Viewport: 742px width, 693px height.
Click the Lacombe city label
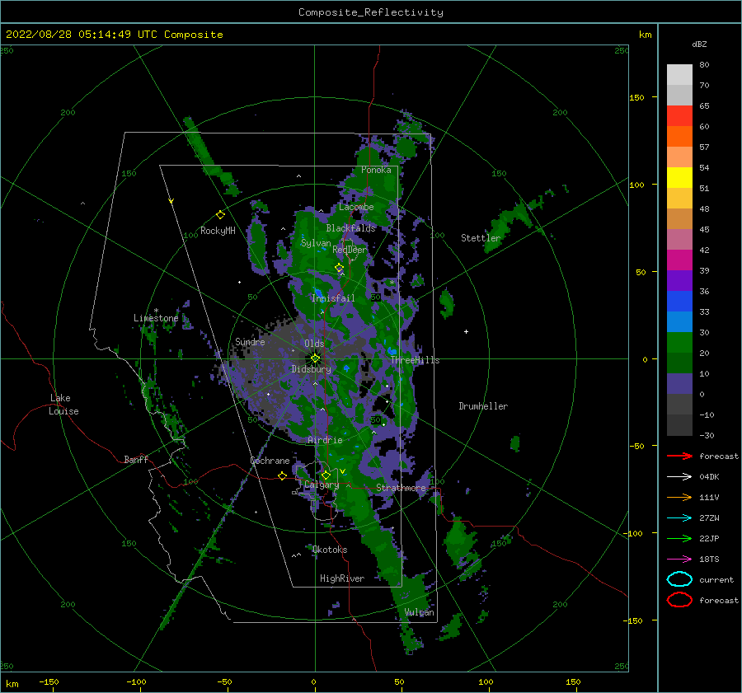click(356, 207)
